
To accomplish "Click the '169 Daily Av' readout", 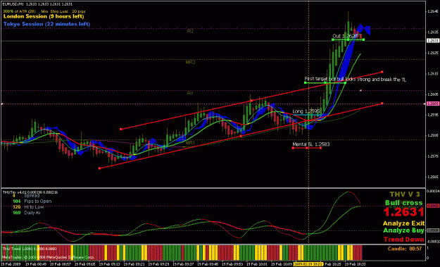I will click(x=27, y=213).
